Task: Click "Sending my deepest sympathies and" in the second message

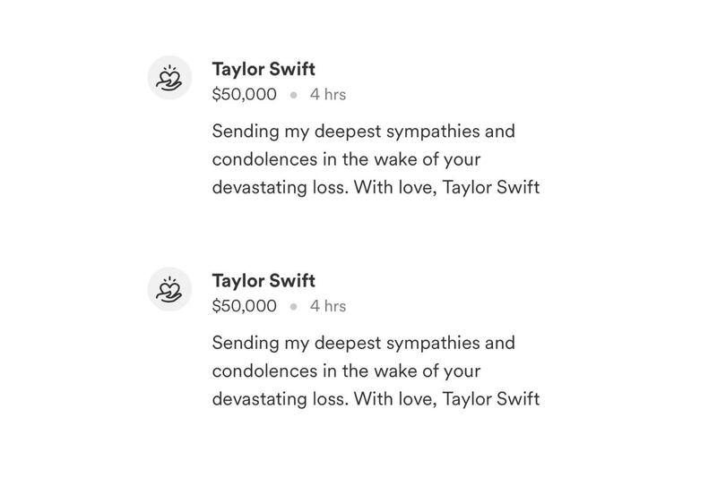Action: (x=364, y=343)
